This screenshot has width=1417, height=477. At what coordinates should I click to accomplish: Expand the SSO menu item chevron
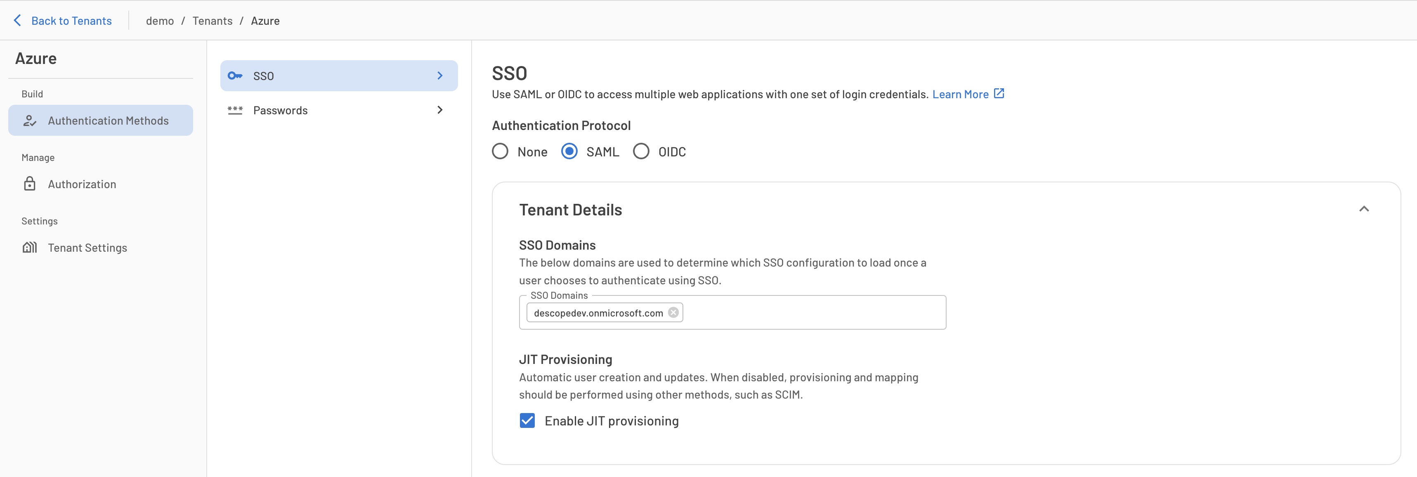click(x=440, y=75)
